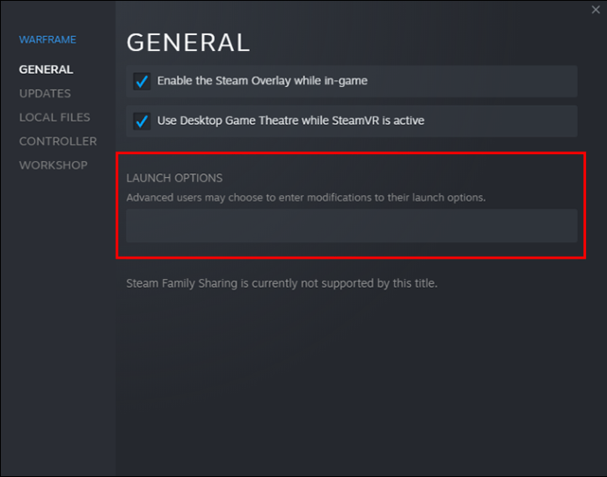
Task: Go to the CONTROLLER settings tab
Action: click(x=58, y=141)
